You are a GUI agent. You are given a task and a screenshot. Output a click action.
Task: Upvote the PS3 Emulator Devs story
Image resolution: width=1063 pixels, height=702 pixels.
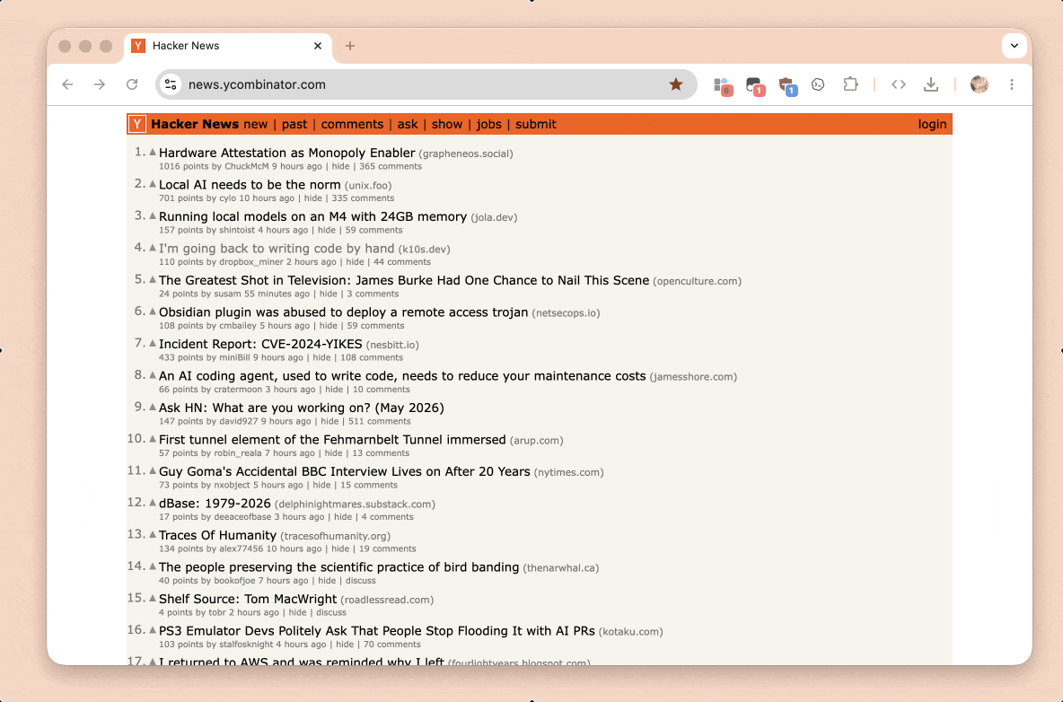point(153,630)
